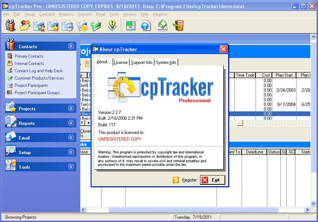318x222 pixels.
Task: Expand the Tools sidebar panel
Action: click(71, 166)
